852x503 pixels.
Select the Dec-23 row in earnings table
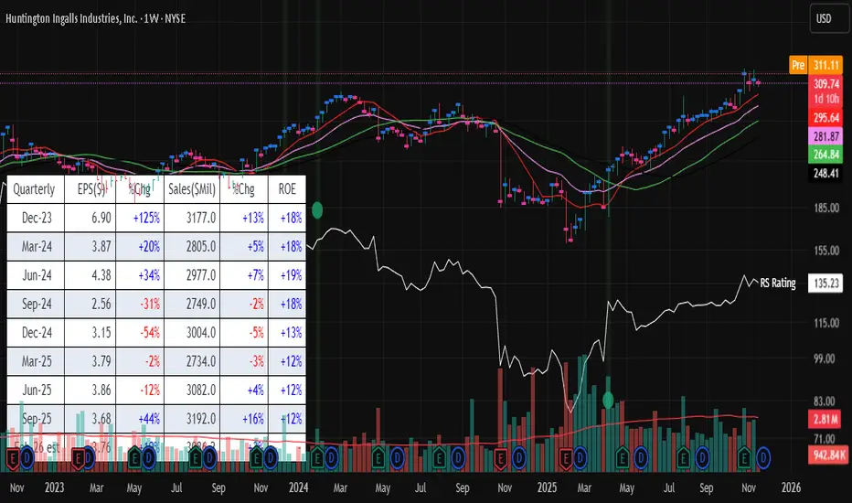(33, 217)
